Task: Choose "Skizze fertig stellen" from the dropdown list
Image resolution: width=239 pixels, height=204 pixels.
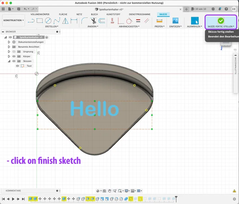Action: (221, 32)
